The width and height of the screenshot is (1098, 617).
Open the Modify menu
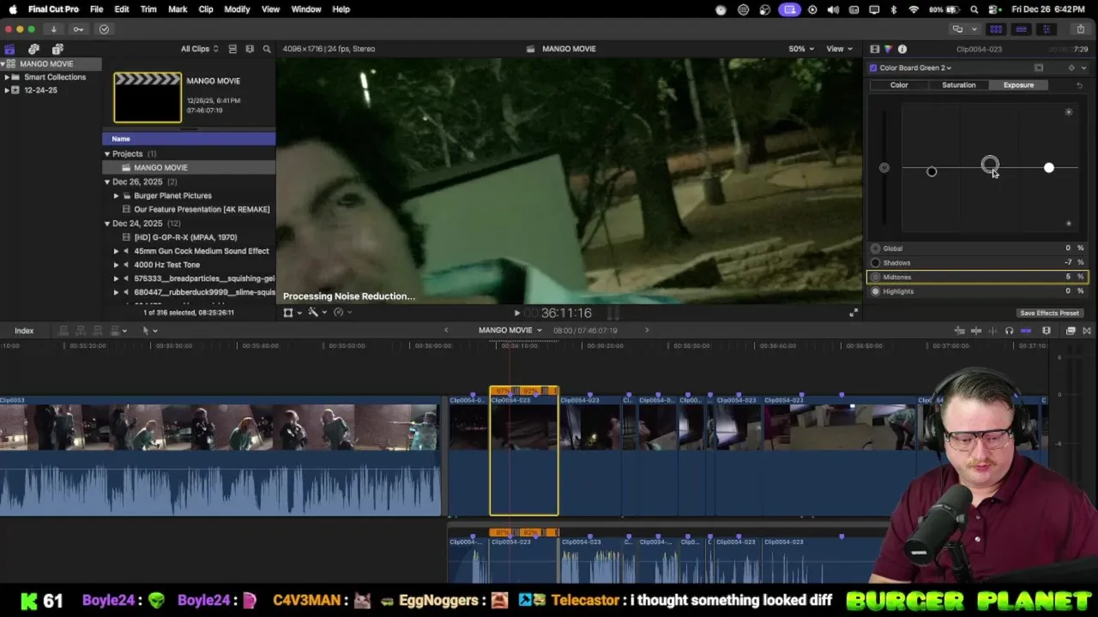point(237,9)
